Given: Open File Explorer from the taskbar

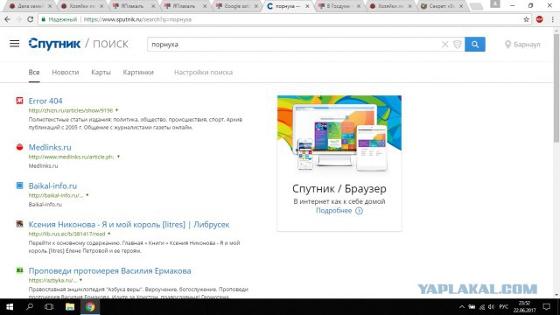Looking at the screenshot, I should [x=70, y=307].
